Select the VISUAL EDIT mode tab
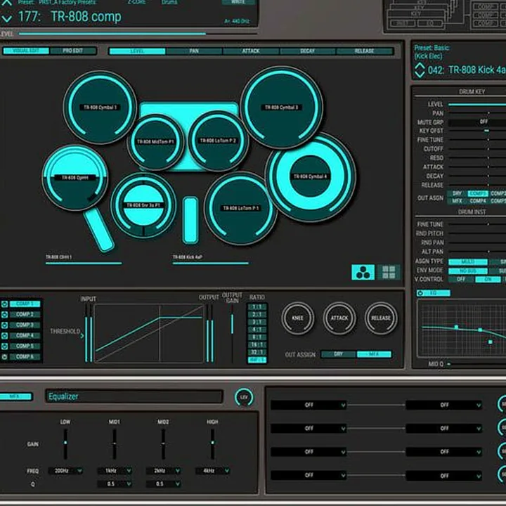Screen dimensions: 506x506 (26, 51)
